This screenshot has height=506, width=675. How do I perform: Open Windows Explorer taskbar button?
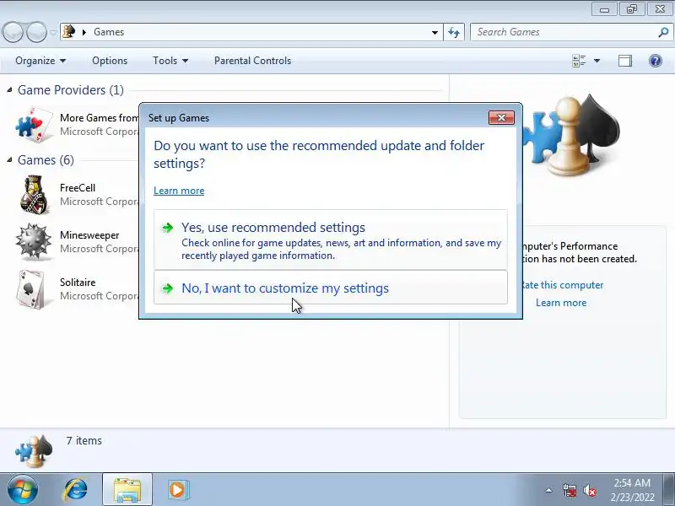click(x=127, y=490)
